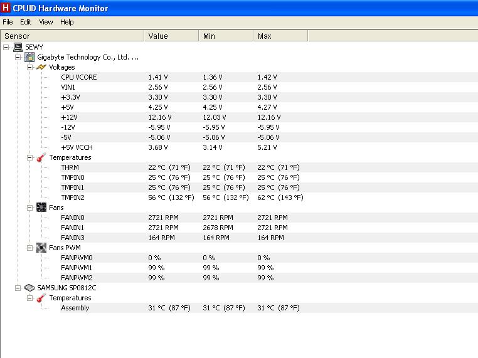This screenshot has width=478, height=358.
Task: Open the View menu
Action: coord(46,22)
